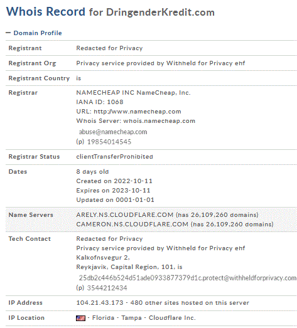Open ARELY.NS.CLOUDFLARE.COM name server link

click(x=125, y=215)
